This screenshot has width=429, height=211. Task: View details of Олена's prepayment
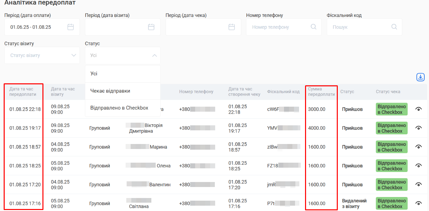[x=418, y=166]
